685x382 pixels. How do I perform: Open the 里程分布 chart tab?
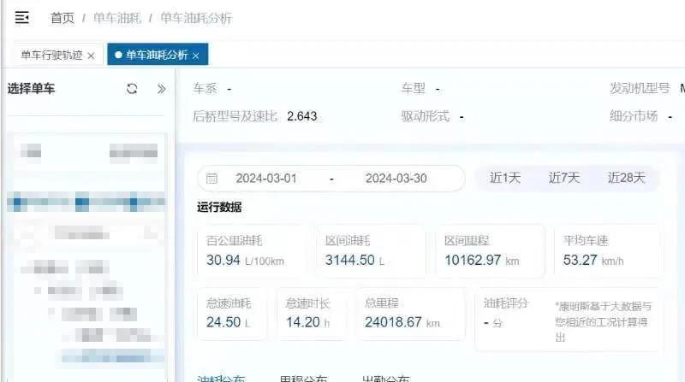pyautogui.click(x=303, y=378)
